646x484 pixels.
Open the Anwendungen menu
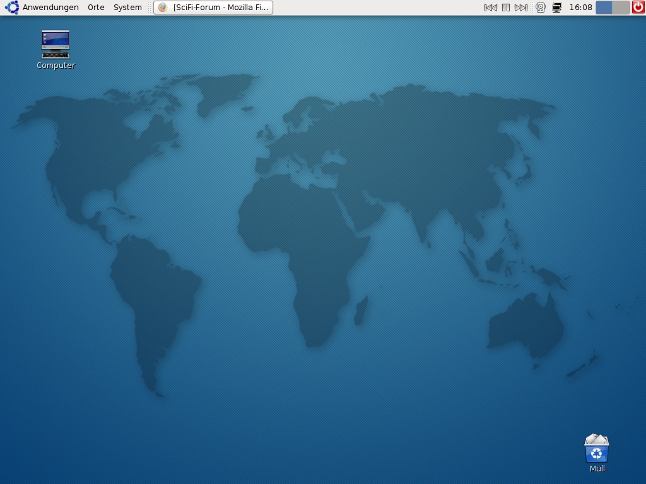(x=50, y=8)
